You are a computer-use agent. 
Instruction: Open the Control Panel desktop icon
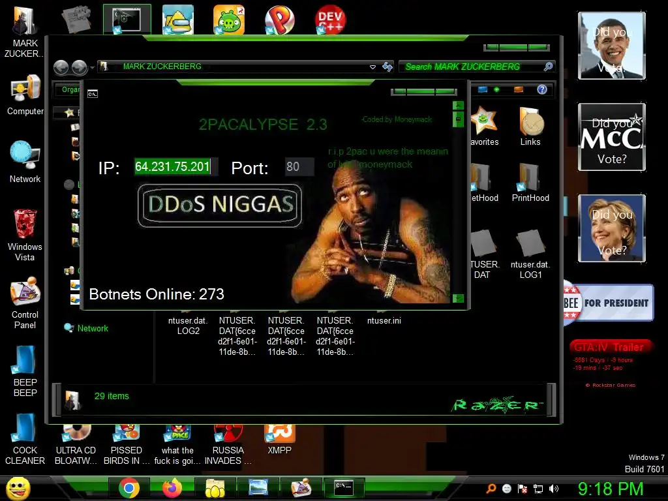click(25, 303)
